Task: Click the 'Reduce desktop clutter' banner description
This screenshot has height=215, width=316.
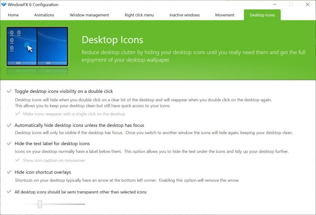Action: 193,56
